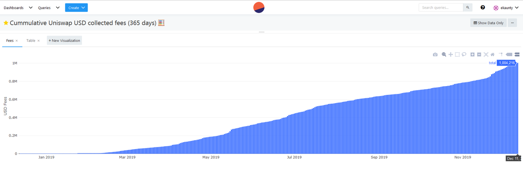The image size is (523, 170).
Task: Click the May 2019 x-axis label
Action: [211, 157]
